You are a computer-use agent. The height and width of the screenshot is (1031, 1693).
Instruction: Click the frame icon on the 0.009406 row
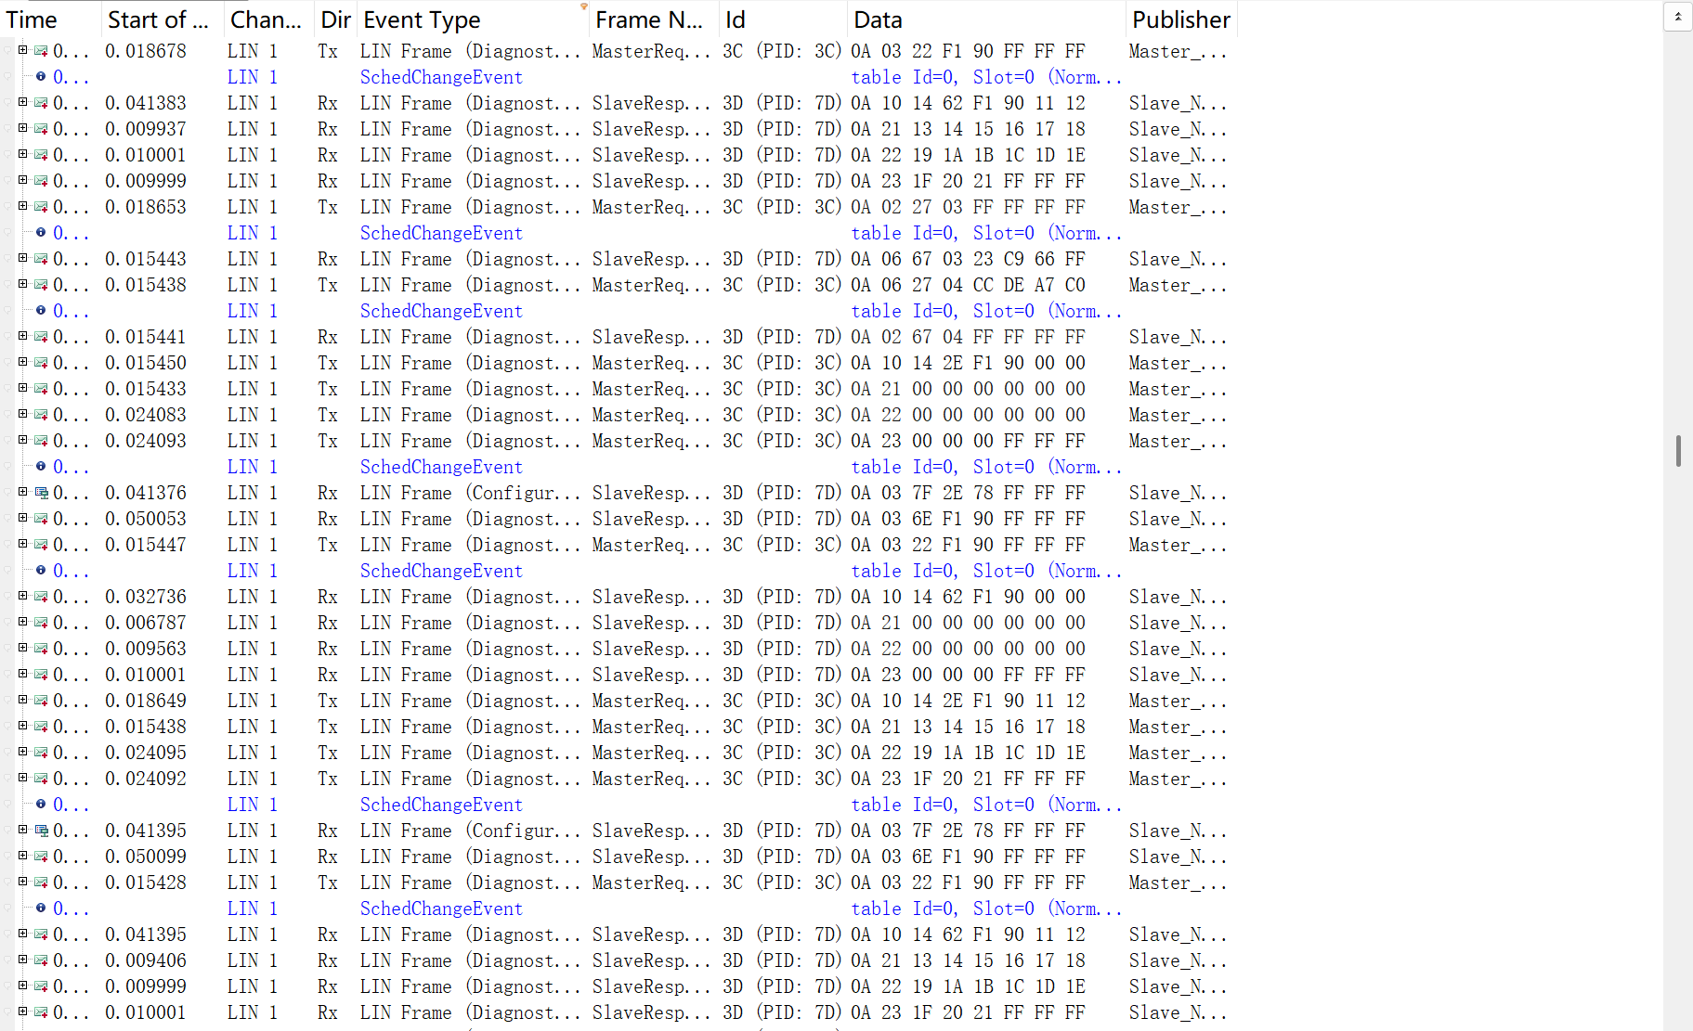click(x=41, y=960)
